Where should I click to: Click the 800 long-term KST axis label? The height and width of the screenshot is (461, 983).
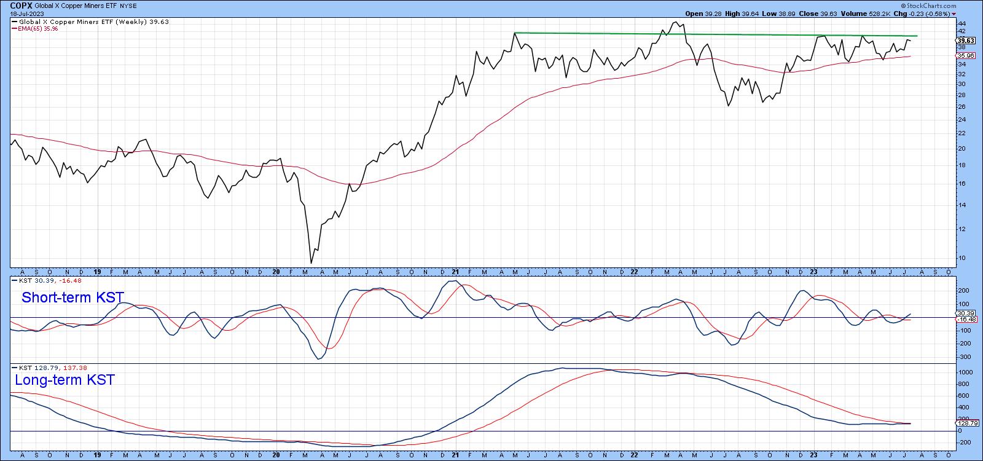pyautogui.click(x=963, y=384)
